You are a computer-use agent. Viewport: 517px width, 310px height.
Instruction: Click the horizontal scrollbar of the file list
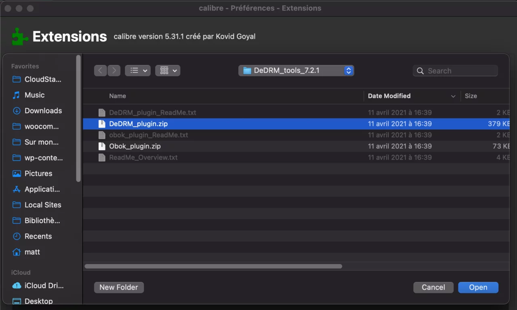click(x=213, y=266)
